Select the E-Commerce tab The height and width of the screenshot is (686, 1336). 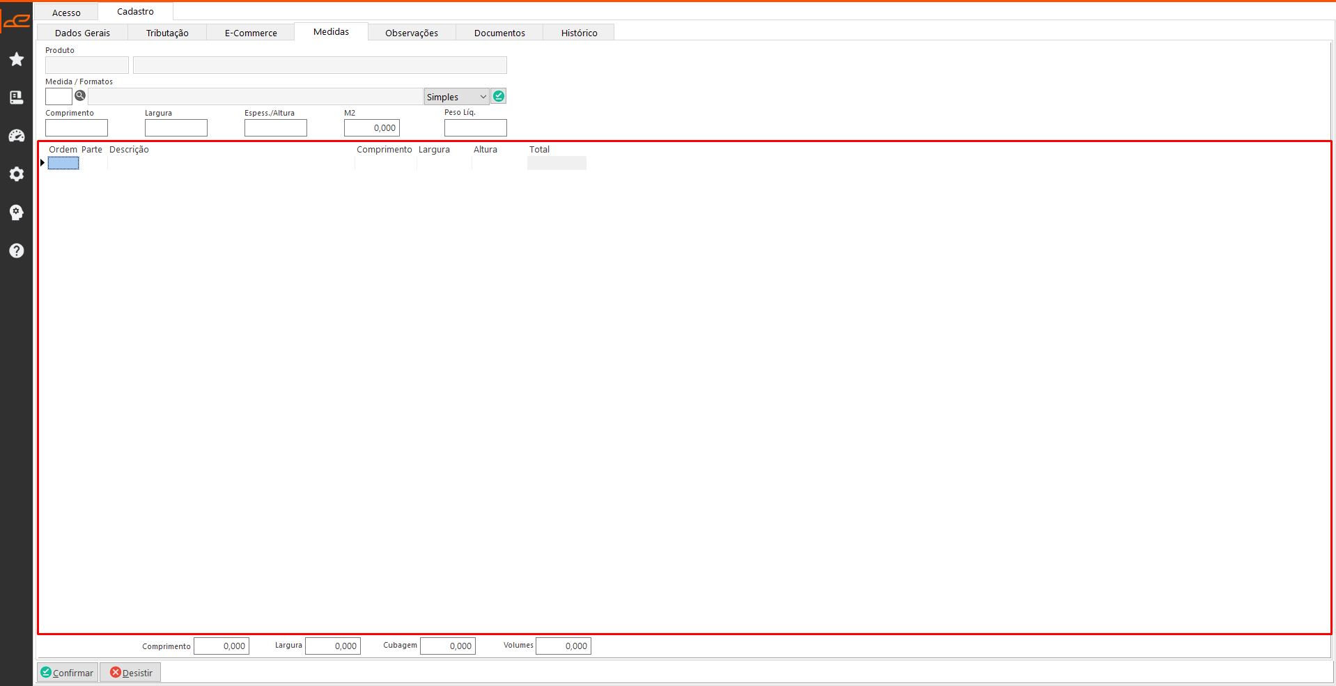(x=251, y=33)
